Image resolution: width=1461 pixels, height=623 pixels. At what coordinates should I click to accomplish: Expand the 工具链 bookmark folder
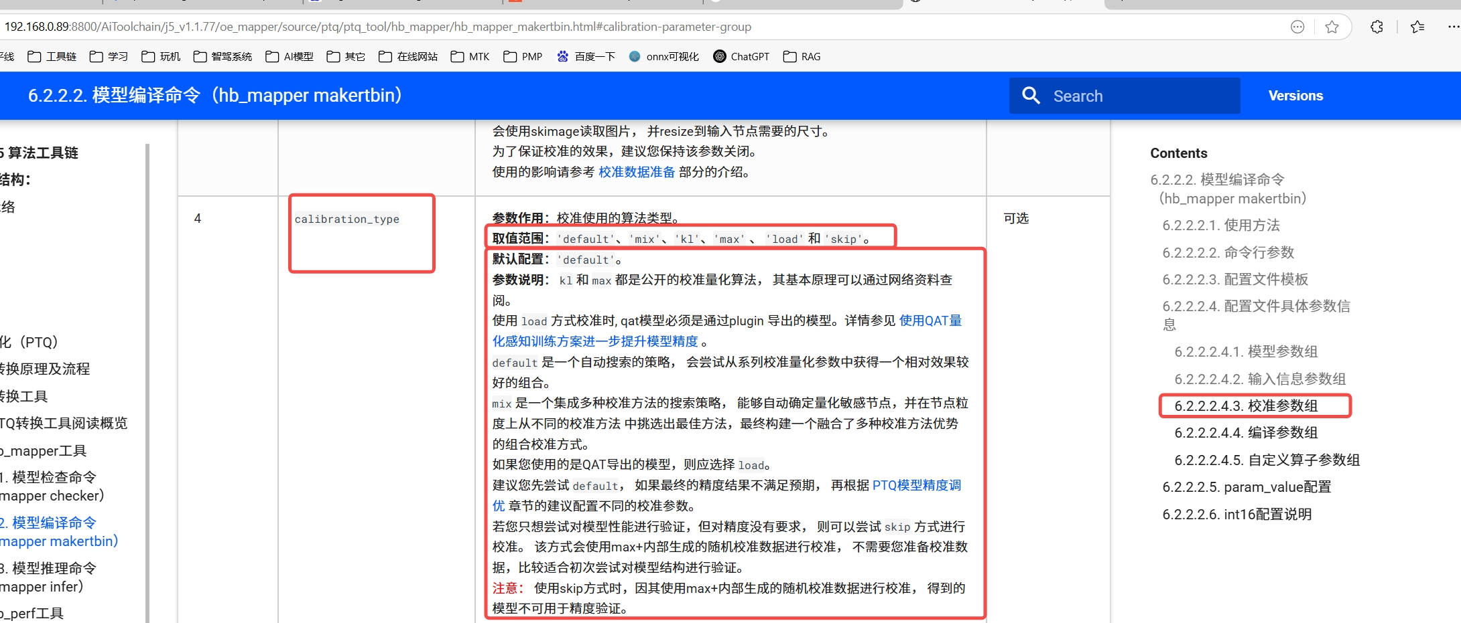coord(52,57)
